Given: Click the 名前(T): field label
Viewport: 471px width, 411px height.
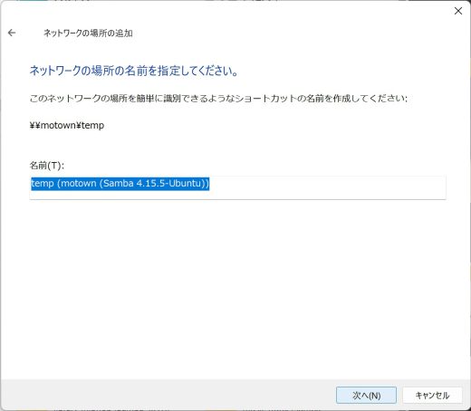Looking at the screenshot, I should pyautogui.click(x=47, y=165).
